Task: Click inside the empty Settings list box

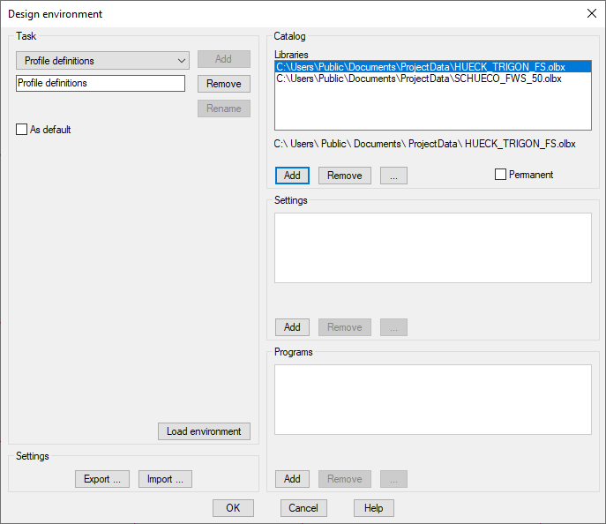Action: click(432, 247)
